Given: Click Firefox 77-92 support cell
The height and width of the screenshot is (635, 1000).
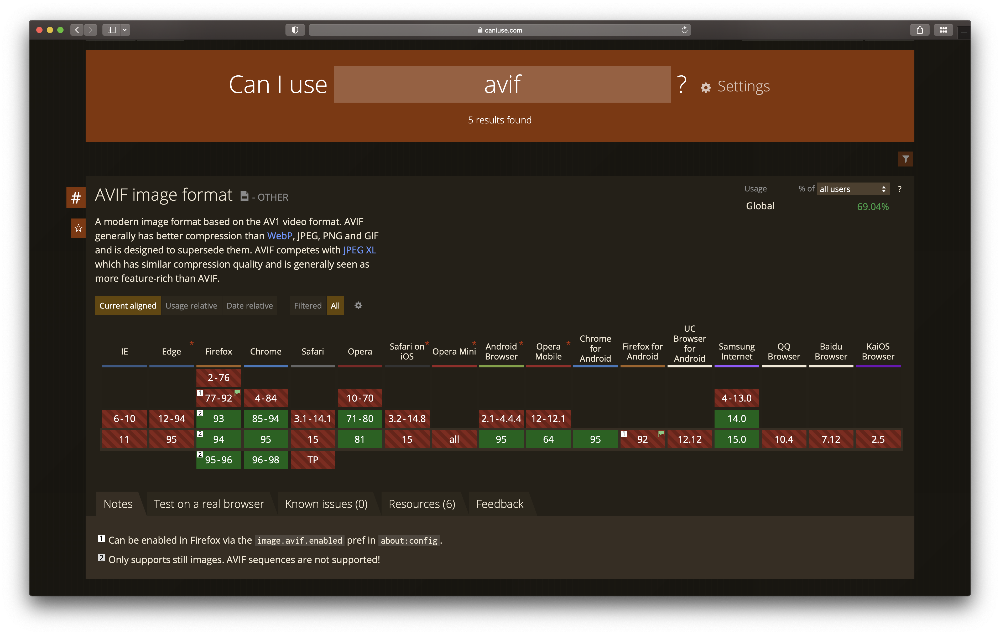Looking at the screenshot, I should click(219, 398).
